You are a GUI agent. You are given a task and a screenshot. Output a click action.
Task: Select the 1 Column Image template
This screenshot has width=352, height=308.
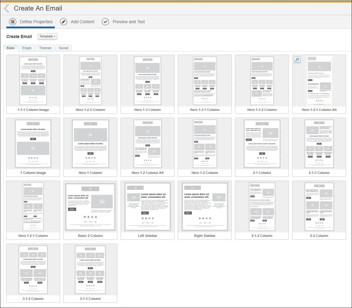point(33,147)
